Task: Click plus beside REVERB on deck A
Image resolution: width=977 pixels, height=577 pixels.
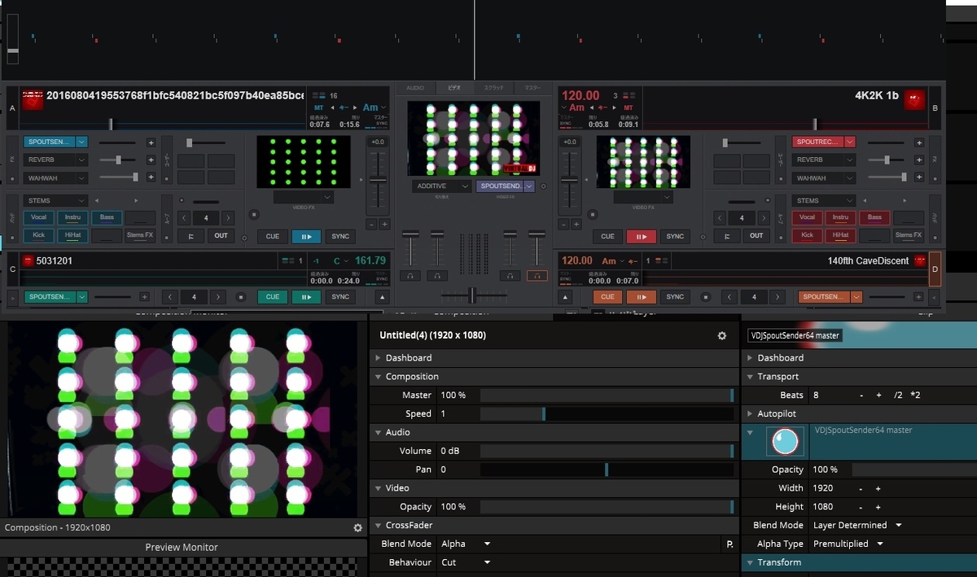Action: pos(151,160)
